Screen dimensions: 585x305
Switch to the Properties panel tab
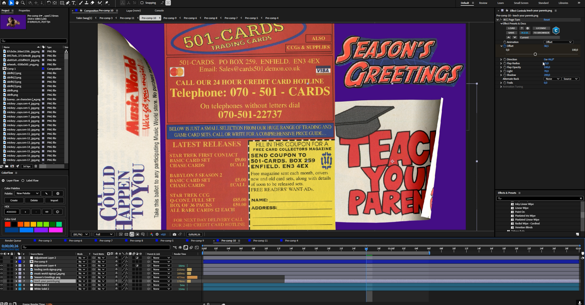24,10
